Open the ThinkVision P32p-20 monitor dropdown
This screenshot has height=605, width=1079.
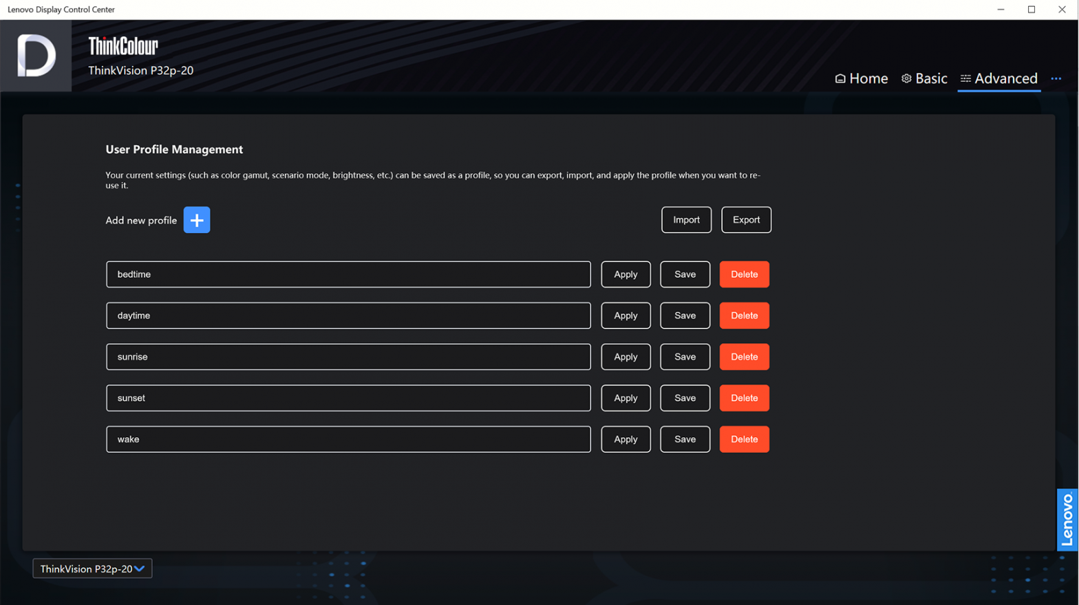[x=92, y=569]
